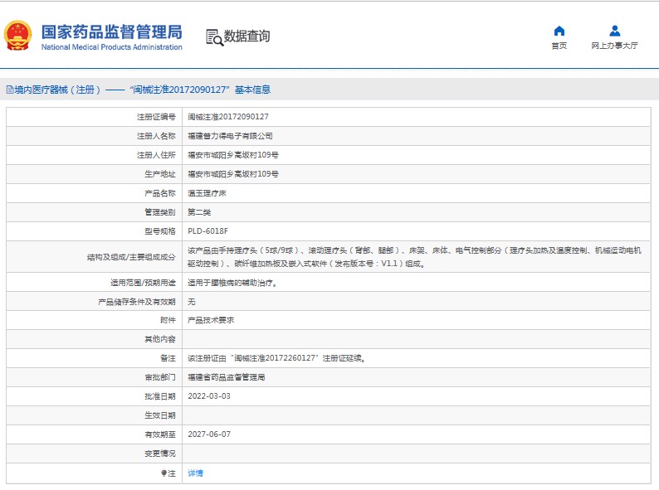Click 国家药品监督管理局 title text

click(x=111, y=32)
